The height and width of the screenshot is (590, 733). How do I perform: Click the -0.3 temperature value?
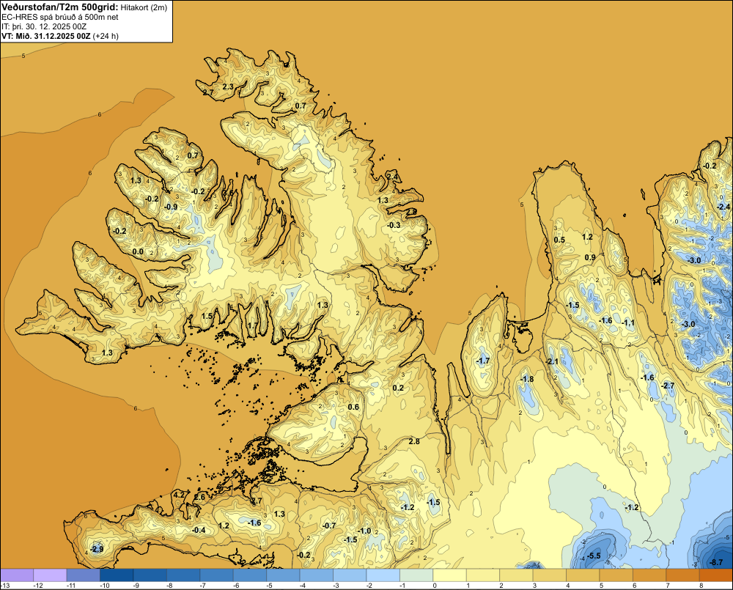point(394,225)
